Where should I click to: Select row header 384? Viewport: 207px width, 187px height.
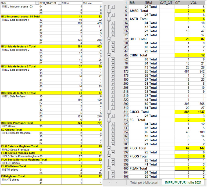point(126,148)
